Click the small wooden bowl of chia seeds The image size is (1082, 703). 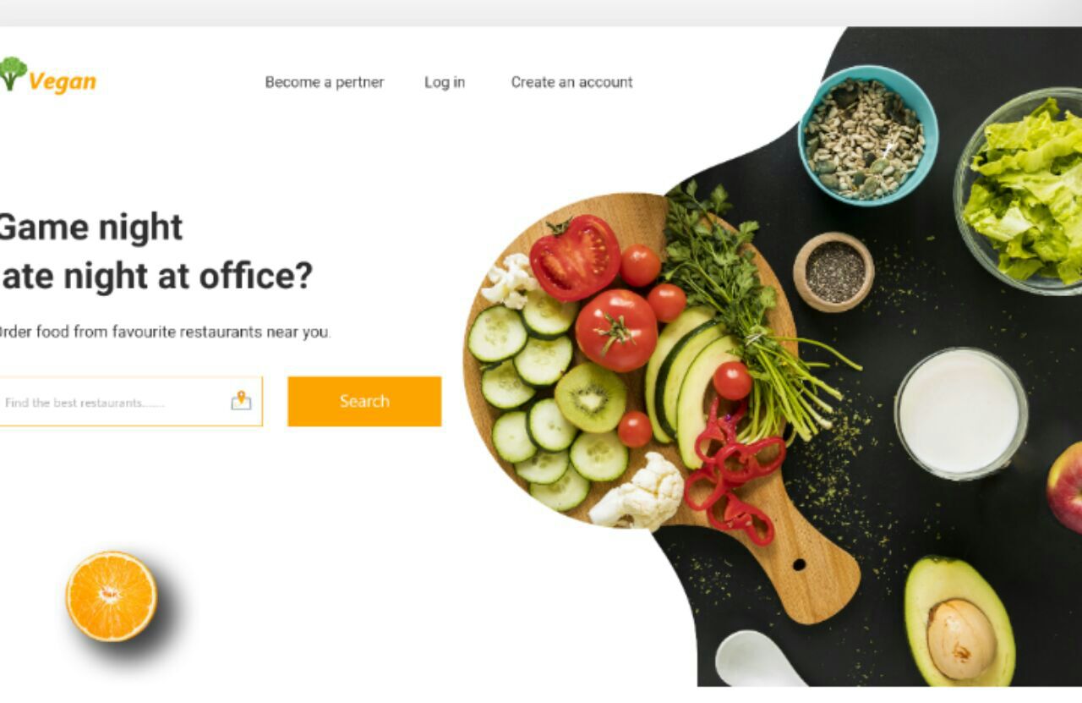point(833,272)
